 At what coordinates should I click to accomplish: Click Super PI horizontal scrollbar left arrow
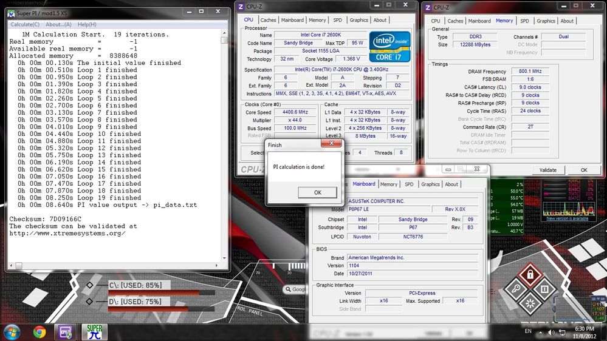(x=11, y=266)
